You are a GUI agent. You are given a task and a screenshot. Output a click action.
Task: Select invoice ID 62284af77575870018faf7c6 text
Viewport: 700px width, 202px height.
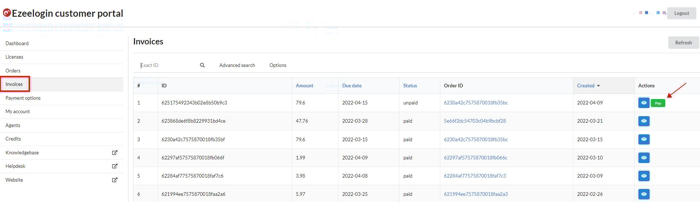click(192, 176)
